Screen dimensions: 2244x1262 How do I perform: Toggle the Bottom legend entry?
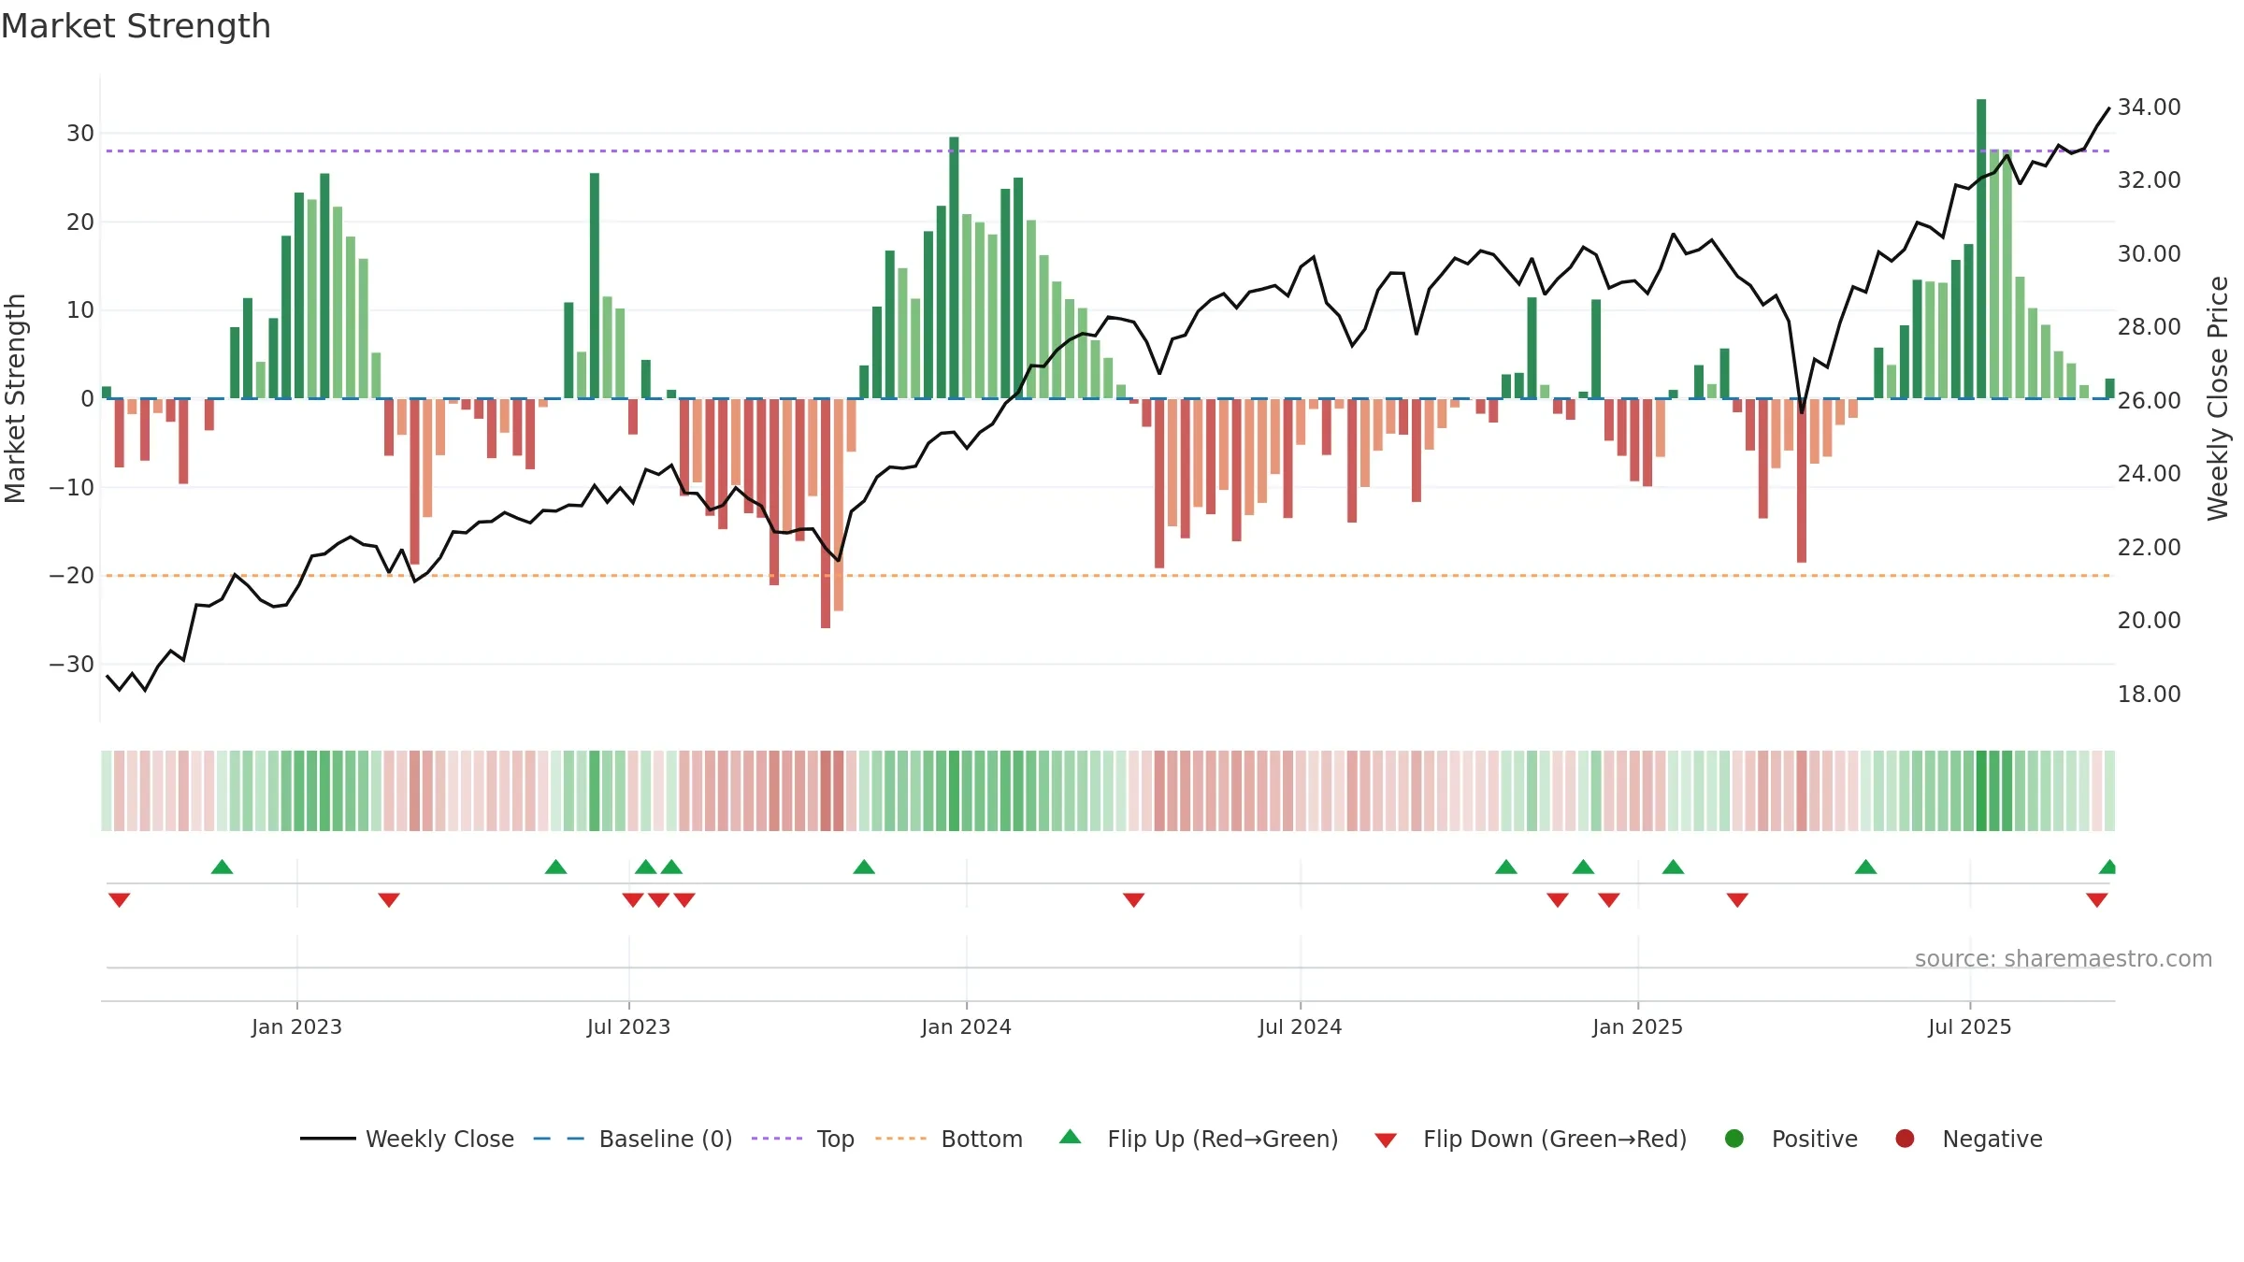(x=949, y=1139)
